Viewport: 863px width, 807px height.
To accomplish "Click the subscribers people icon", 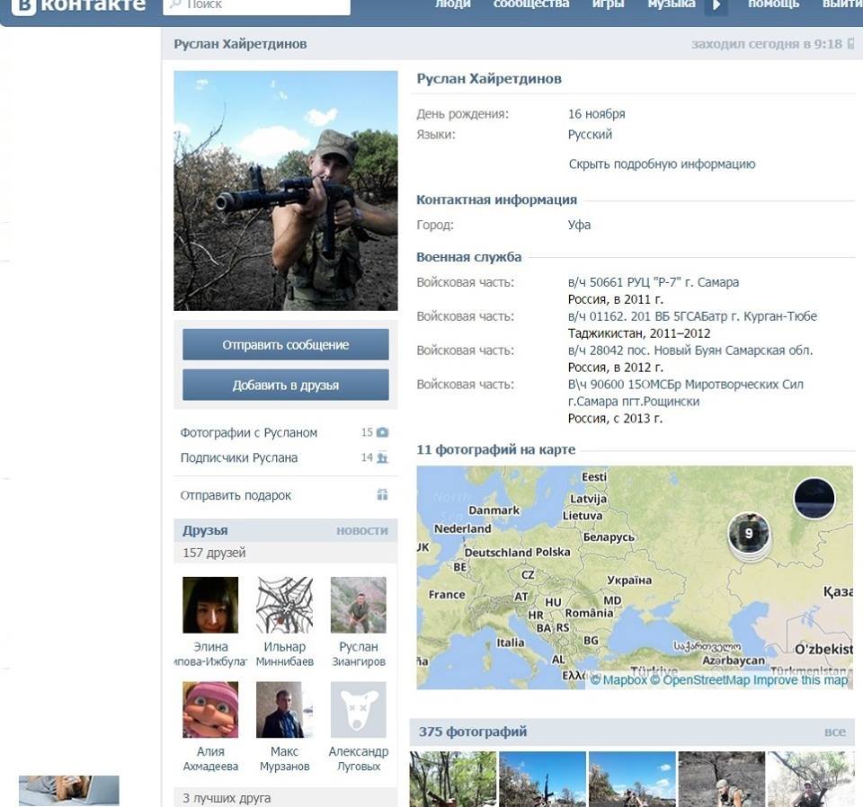I will point(382,457).
